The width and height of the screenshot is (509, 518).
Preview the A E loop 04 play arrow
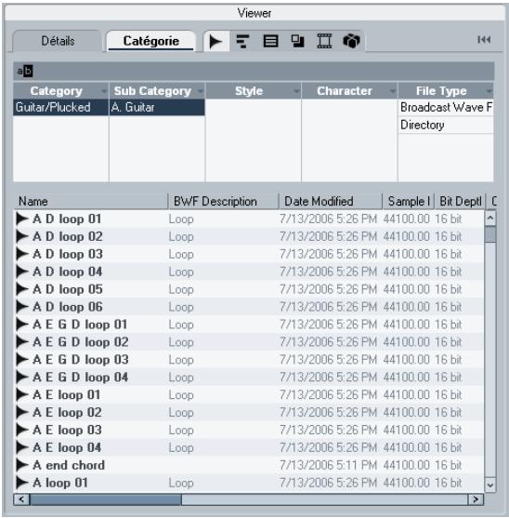coord(22,447)
